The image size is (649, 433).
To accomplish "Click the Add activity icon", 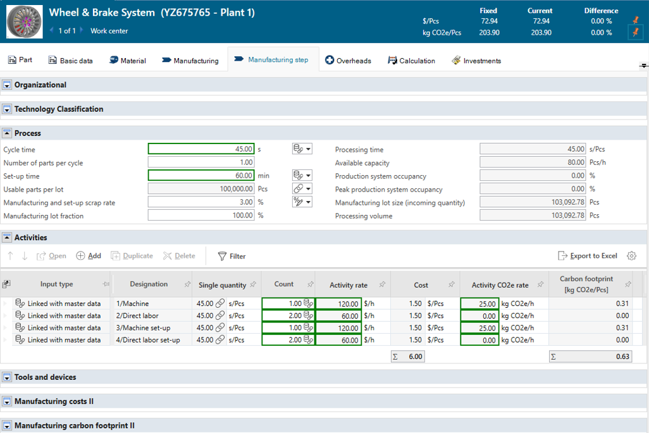I will pos(79,255).
